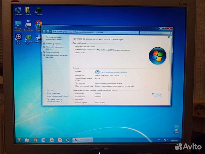Open the monitor icon pinned in taskbar
Viewport: 205px width, 154px height.
(68, 140)
